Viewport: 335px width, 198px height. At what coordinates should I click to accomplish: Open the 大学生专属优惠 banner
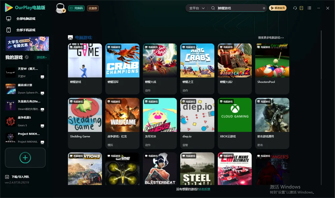(x=27, y=43)
